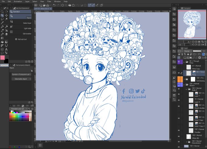This screenshot has width=207, height=149.
Task: Click the New canvas icon in command bar
Action: tap(41, 5)
